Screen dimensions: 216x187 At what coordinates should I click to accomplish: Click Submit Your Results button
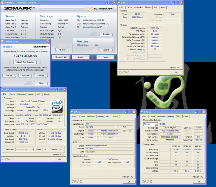[25, 62]
